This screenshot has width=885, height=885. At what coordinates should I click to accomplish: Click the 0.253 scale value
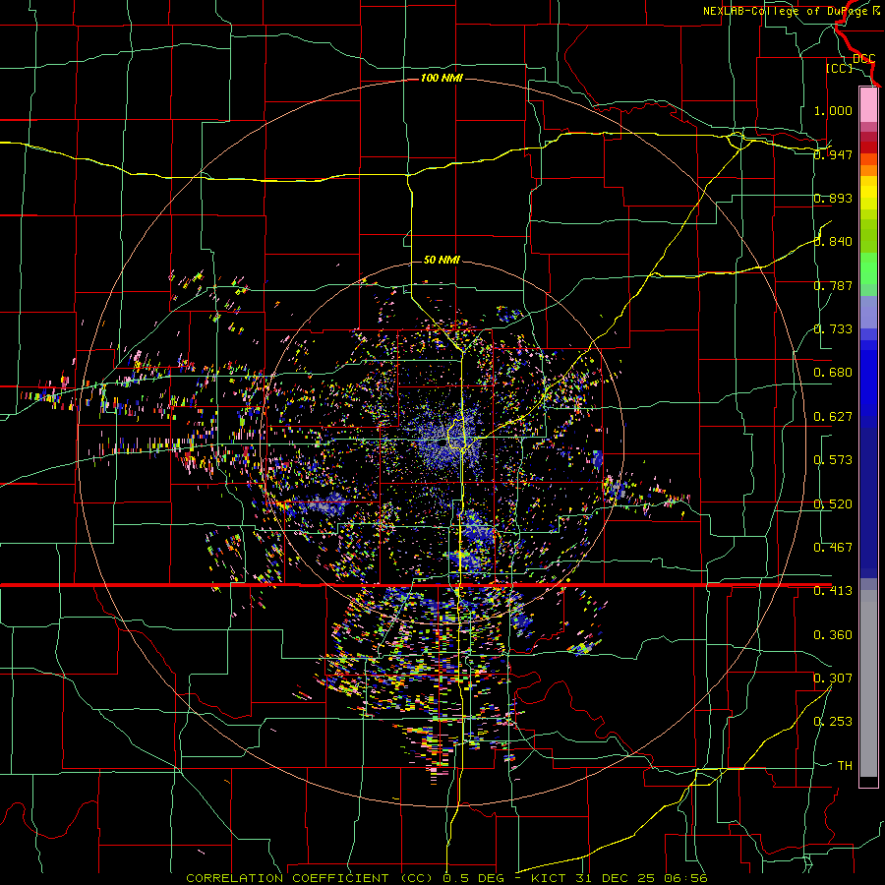click(833, 722)
